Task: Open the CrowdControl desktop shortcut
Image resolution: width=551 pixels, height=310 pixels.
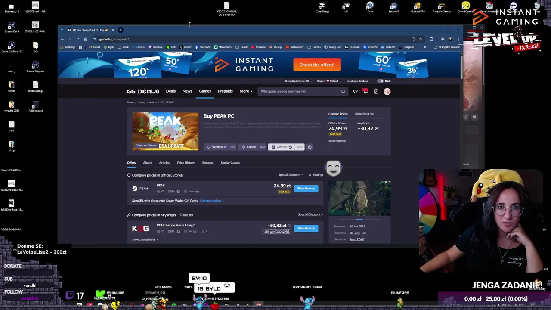Action: [x=465, y=8]
